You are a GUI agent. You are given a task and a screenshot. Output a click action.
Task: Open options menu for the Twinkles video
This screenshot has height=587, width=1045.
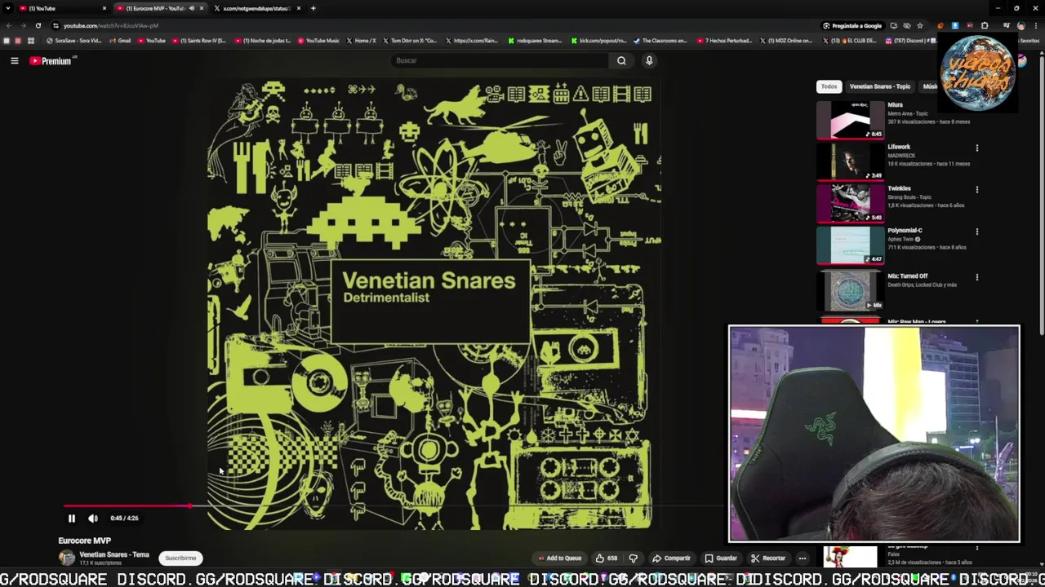point(976,190)
